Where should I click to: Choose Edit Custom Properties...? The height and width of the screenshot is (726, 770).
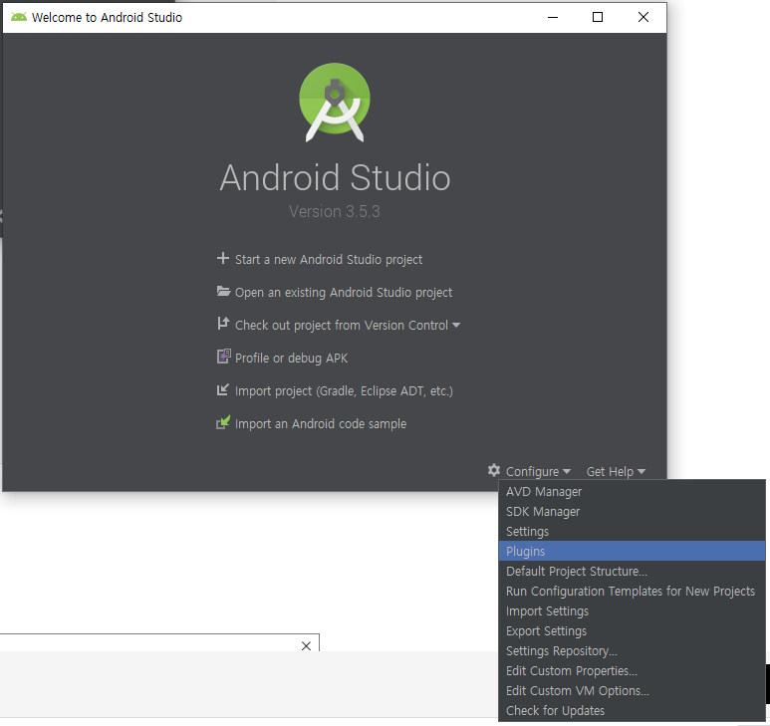pos(632,670)
